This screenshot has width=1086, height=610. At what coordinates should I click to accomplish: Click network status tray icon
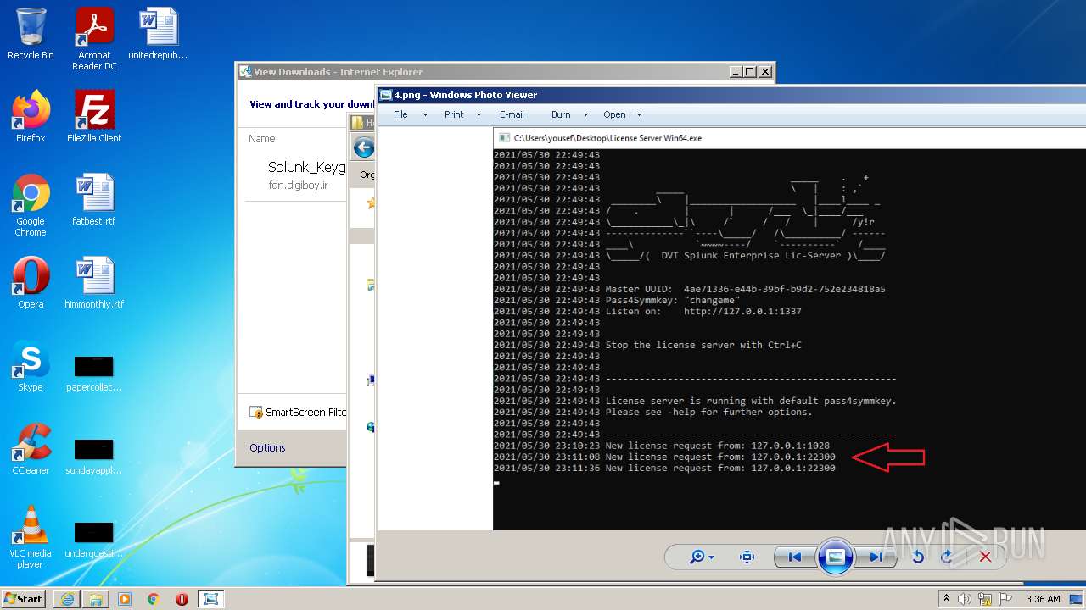tap(985, 599)
